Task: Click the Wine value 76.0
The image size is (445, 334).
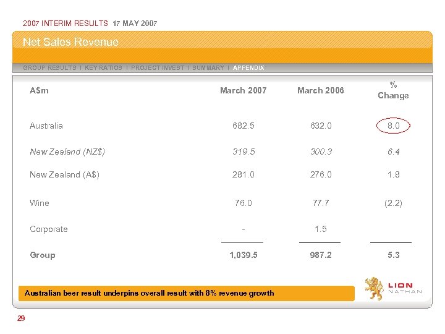Action: [x=244, y=203]
